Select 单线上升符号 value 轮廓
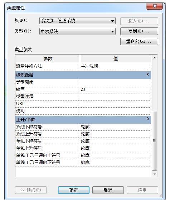 [x=115, y=149]
